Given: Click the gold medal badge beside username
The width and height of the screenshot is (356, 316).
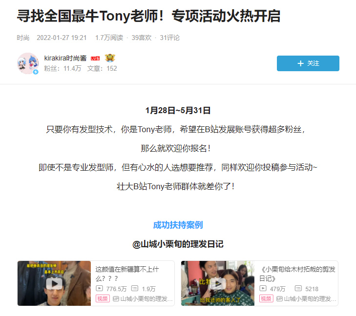Looking at the screenshot, I should pos(110,58).
